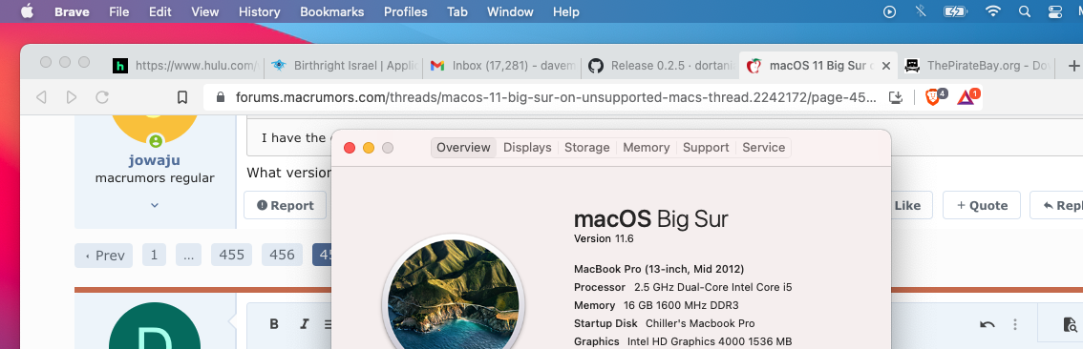Screen dimensions: 1083x349
Task: Toggle bold in reply editor
Action: pos(274,324)
